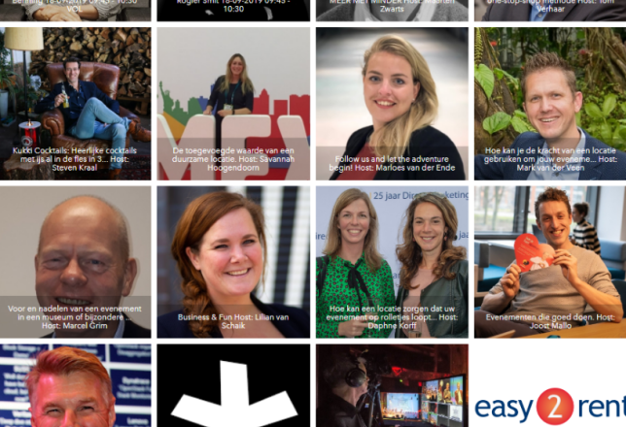The height and width of the screenshot is (427, 626).
Task: Open the Kukki Cocktails session by Steven Kraal
Action: tap(76, 104)
